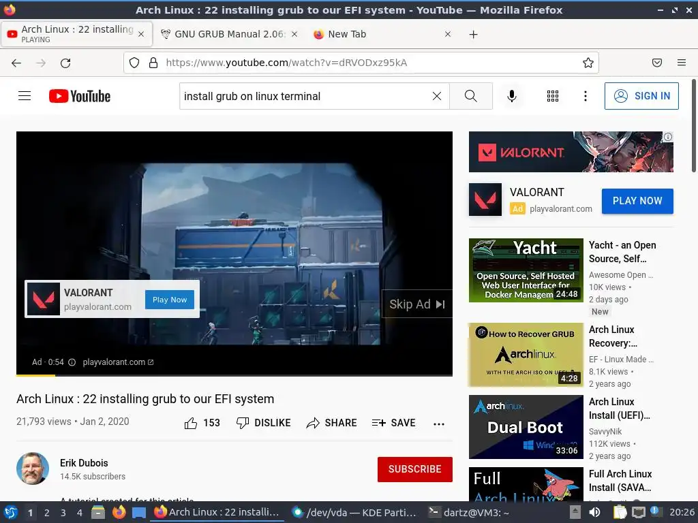Reload the current page

click(65, 63)
